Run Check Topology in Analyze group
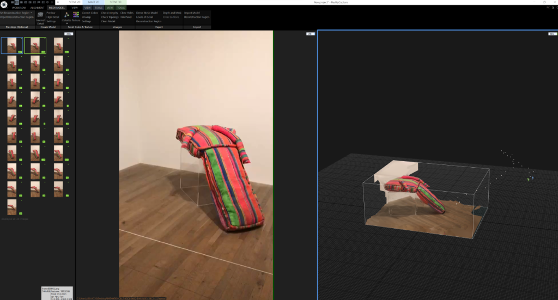 (110, 17)
